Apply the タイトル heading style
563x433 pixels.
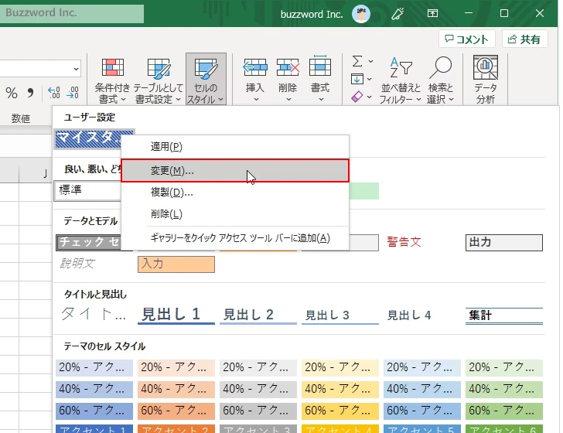(x=94, y=314)
